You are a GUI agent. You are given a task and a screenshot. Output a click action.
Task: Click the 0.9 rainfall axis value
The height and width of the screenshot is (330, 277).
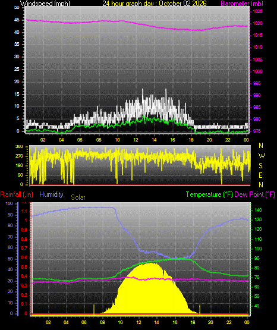pos(24,230)
